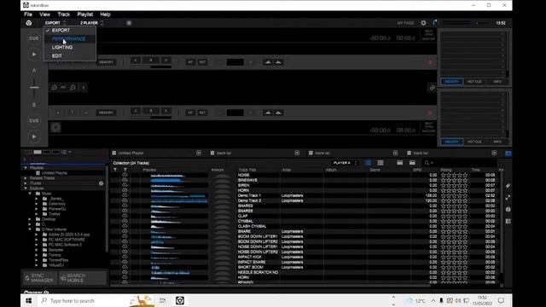The width and height of the screenshot is (546, 307).
Task: Open SYNC MANAGER
Action: [39, 278]
